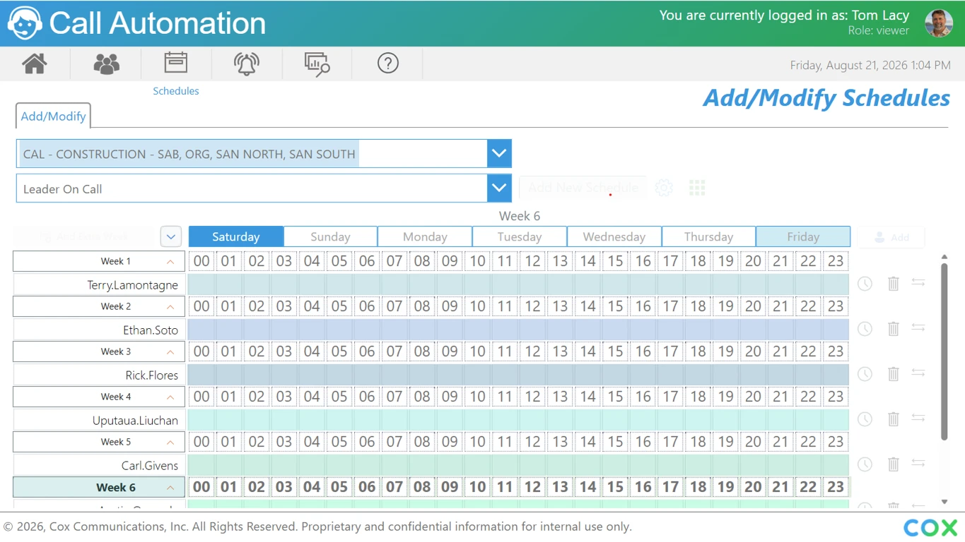965x542 pixels.
Task: Click the clock icon for Terry.Lamontagne
Action: pyautogui.click(x=865, y=284)
